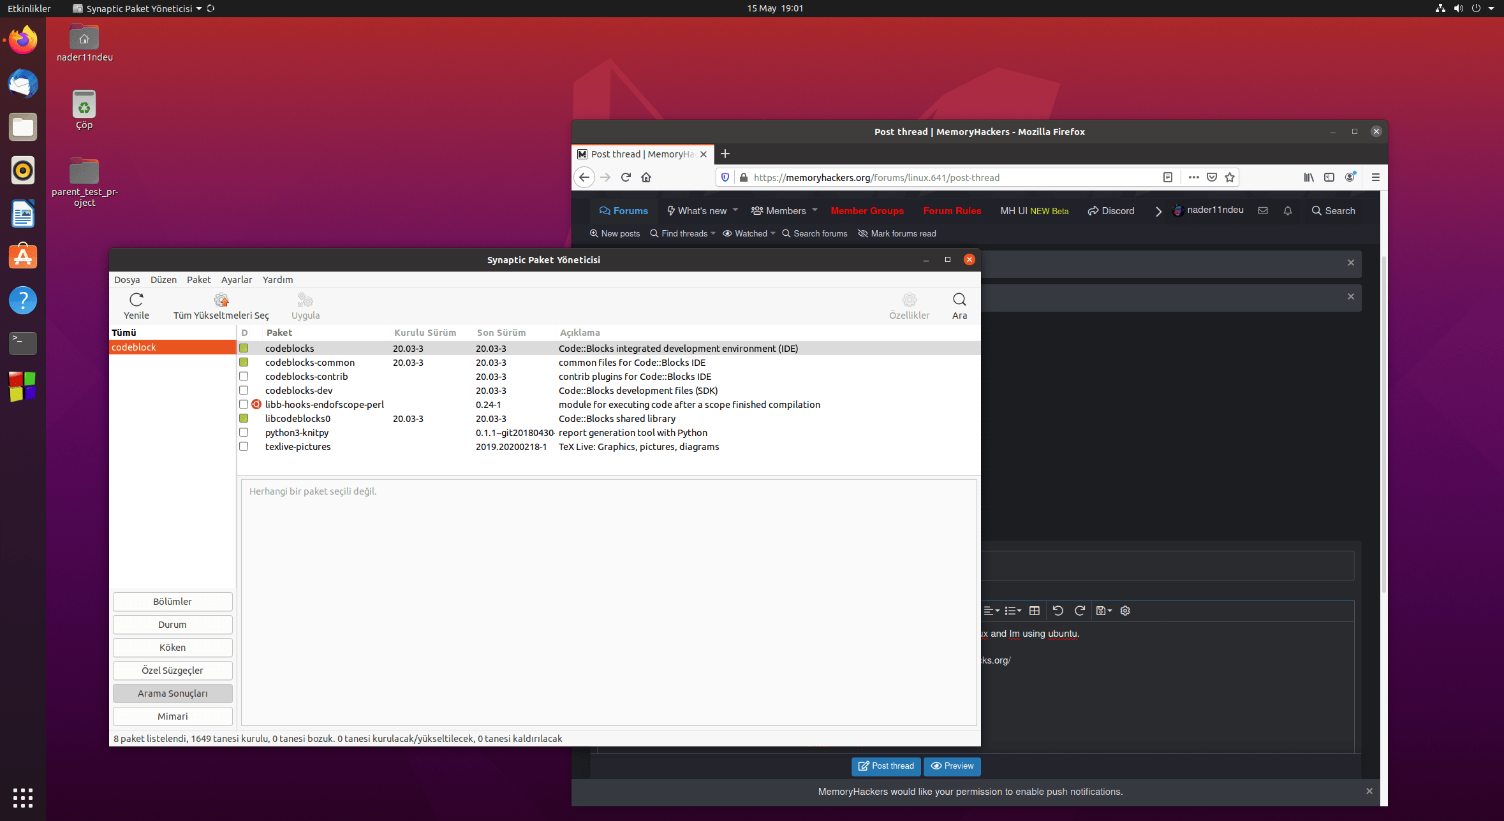This screenshot has height=821, width=1504.
Task: Open the Discord forum link
Action: 1111,210
